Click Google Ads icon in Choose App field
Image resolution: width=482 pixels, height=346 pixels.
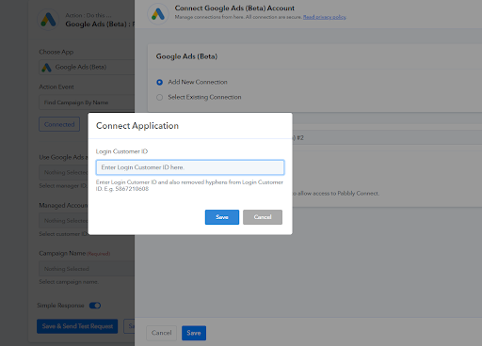coord(46,68)
